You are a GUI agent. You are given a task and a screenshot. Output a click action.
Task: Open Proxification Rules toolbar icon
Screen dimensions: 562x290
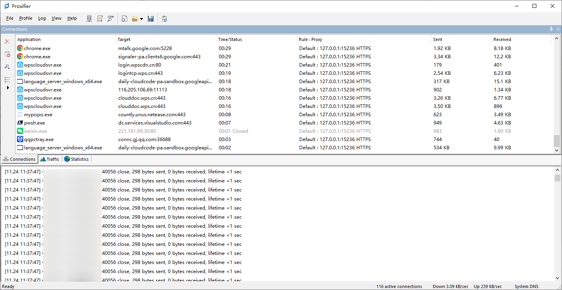[x=100, y=19]
